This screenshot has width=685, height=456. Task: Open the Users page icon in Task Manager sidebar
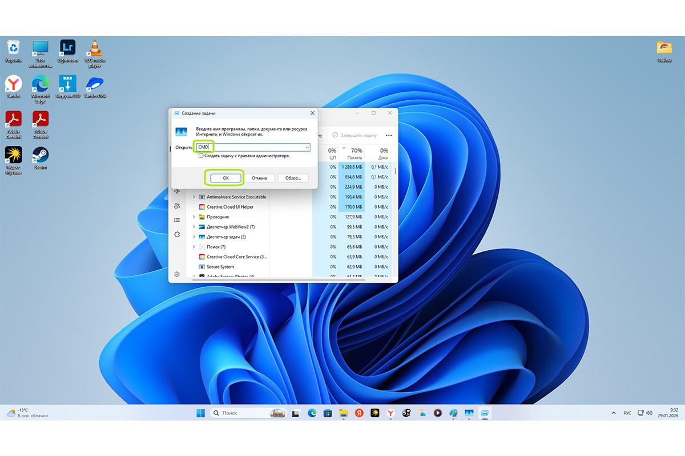[177, 206]
